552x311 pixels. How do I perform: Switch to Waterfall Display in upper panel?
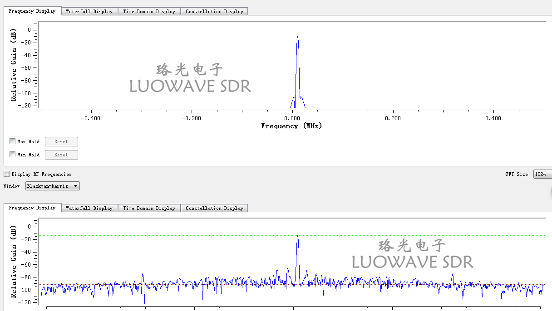[x=89, y=11]
